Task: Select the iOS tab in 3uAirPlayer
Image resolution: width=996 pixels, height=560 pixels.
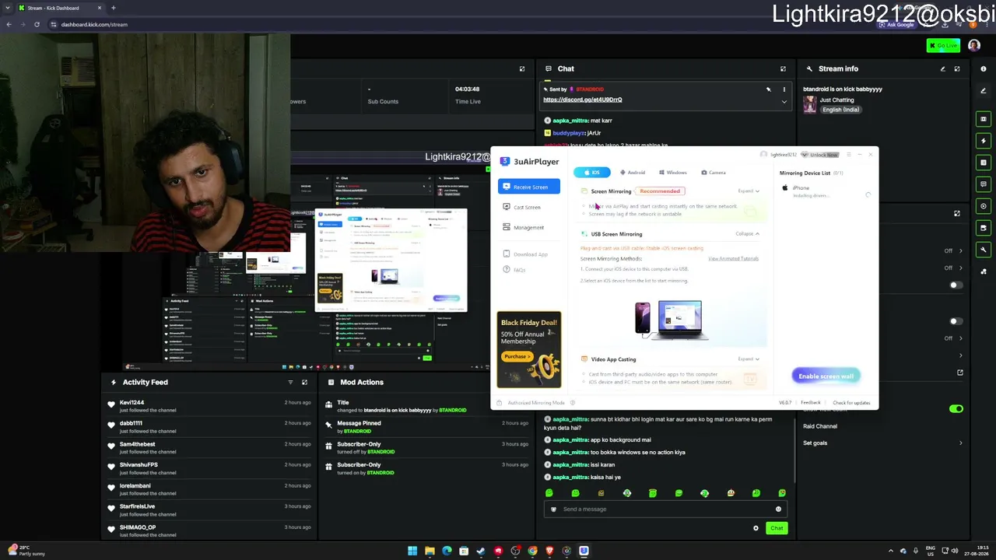Action: pyautogui.click(x=591, y=172)
